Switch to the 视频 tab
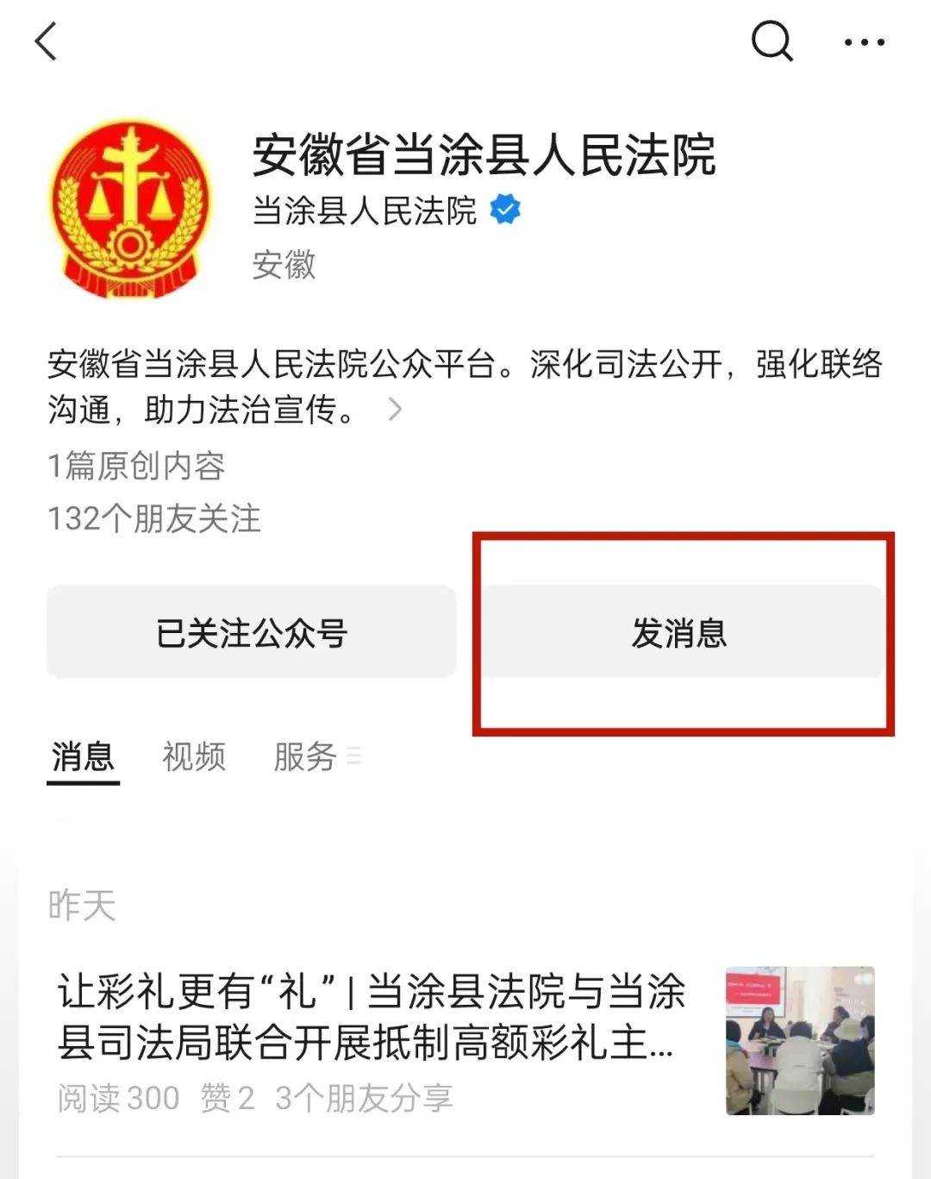 pos(194,757)
